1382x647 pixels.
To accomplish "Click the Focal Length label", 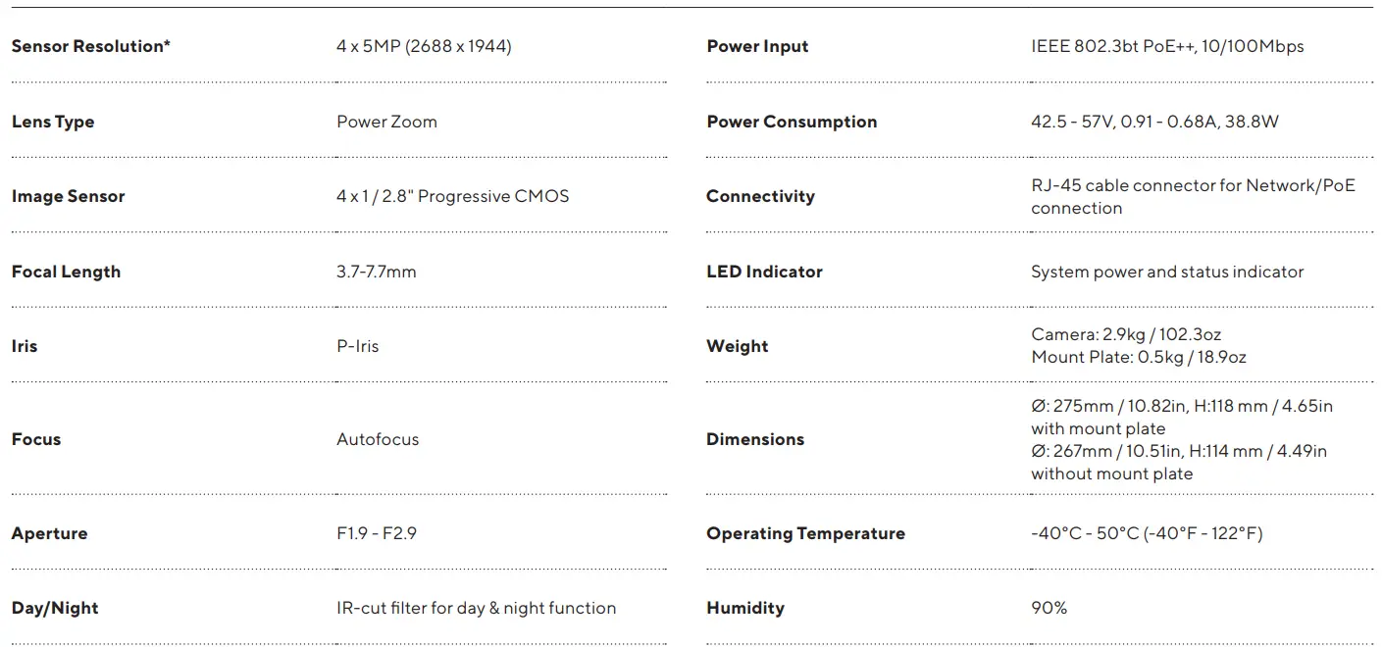I will click(x=66, y=272).
